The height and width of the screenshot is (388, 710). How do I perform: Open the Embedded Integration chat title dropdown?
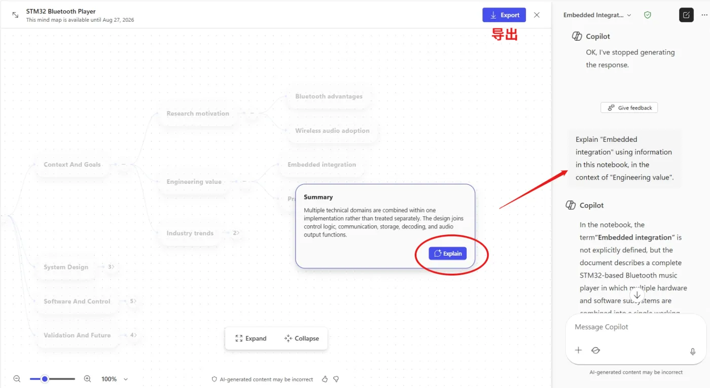597,15
